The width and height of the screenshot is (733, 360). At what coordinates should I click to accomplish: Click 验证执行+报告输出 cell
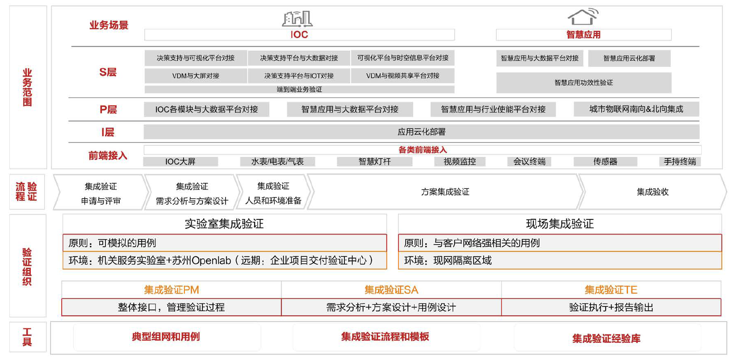point(611,307)
